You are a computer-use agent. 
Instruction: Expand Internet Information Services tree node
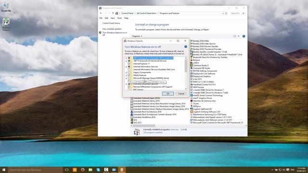[126, 67]
